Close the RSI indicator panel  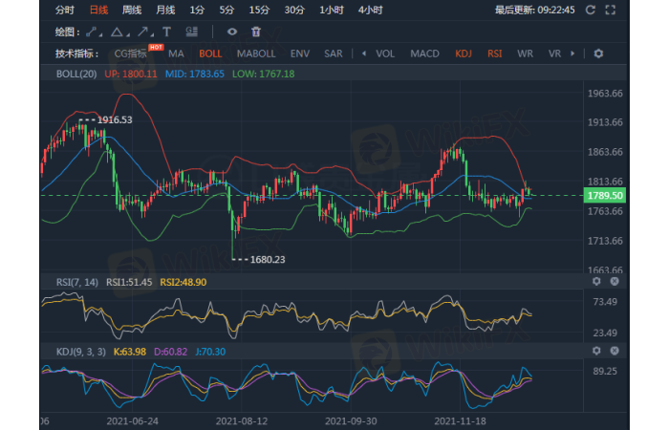tap(615, 282)
